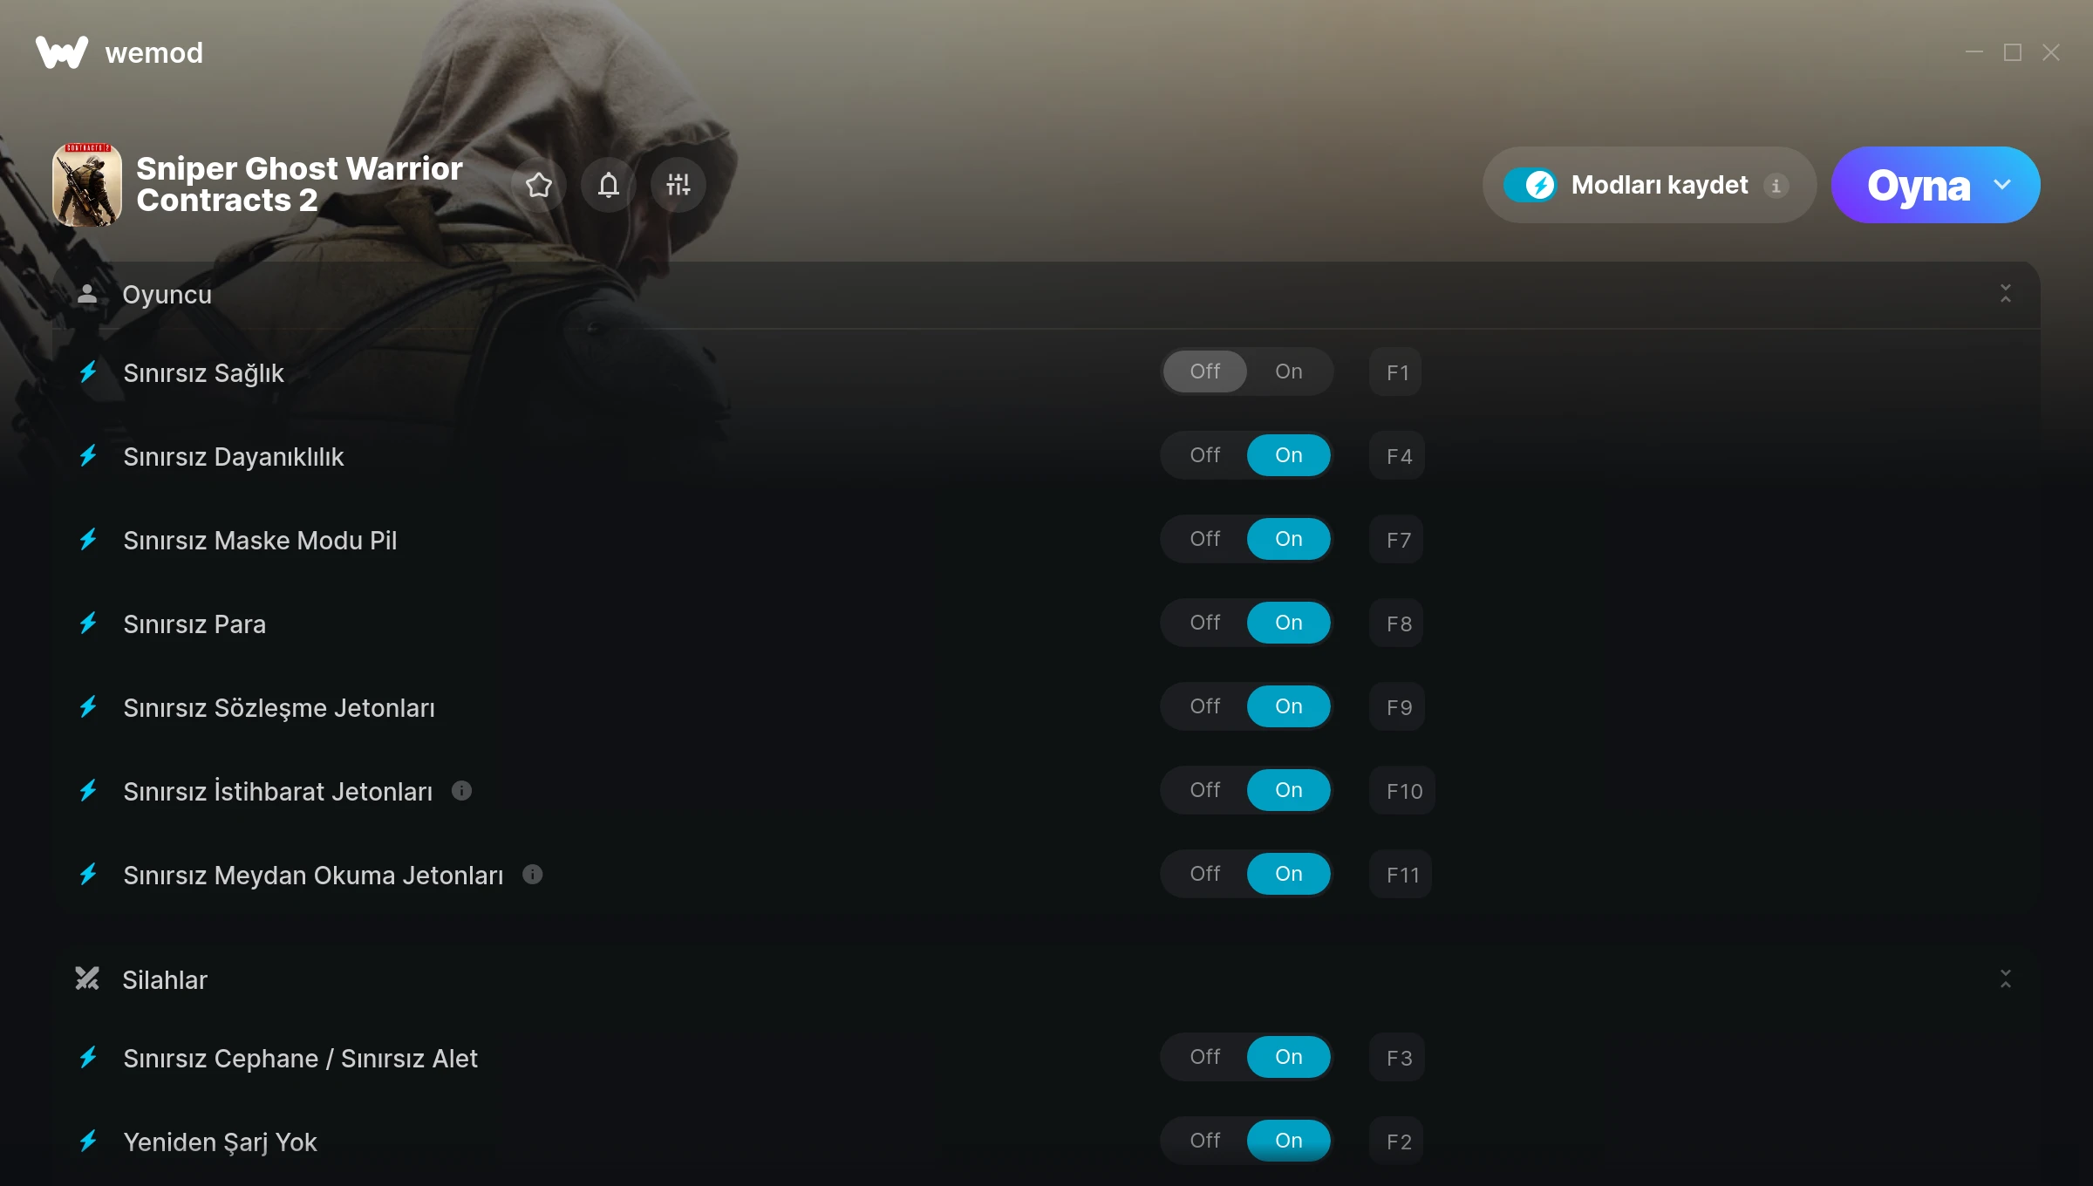Toggle the Modları kaydet switch

pyautogui.click(x=1530, y=185)
